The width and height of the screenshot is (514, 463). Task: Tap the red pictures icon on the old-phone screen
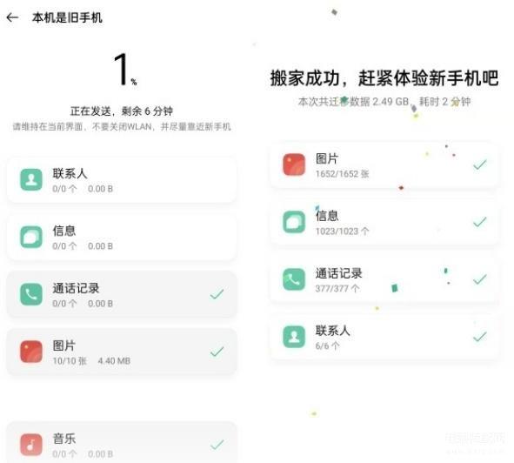pos(31,352)
